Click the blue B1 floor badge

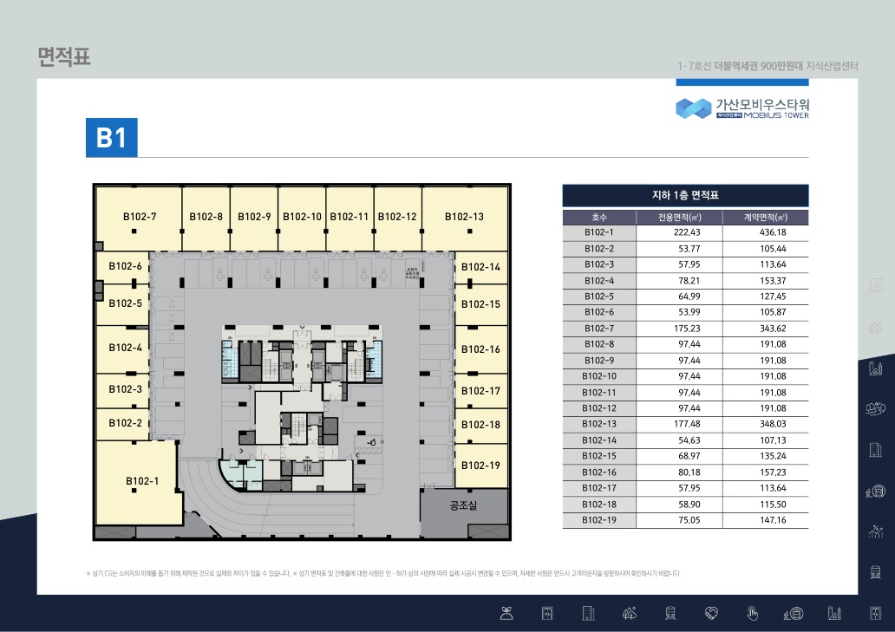point(111,138)
